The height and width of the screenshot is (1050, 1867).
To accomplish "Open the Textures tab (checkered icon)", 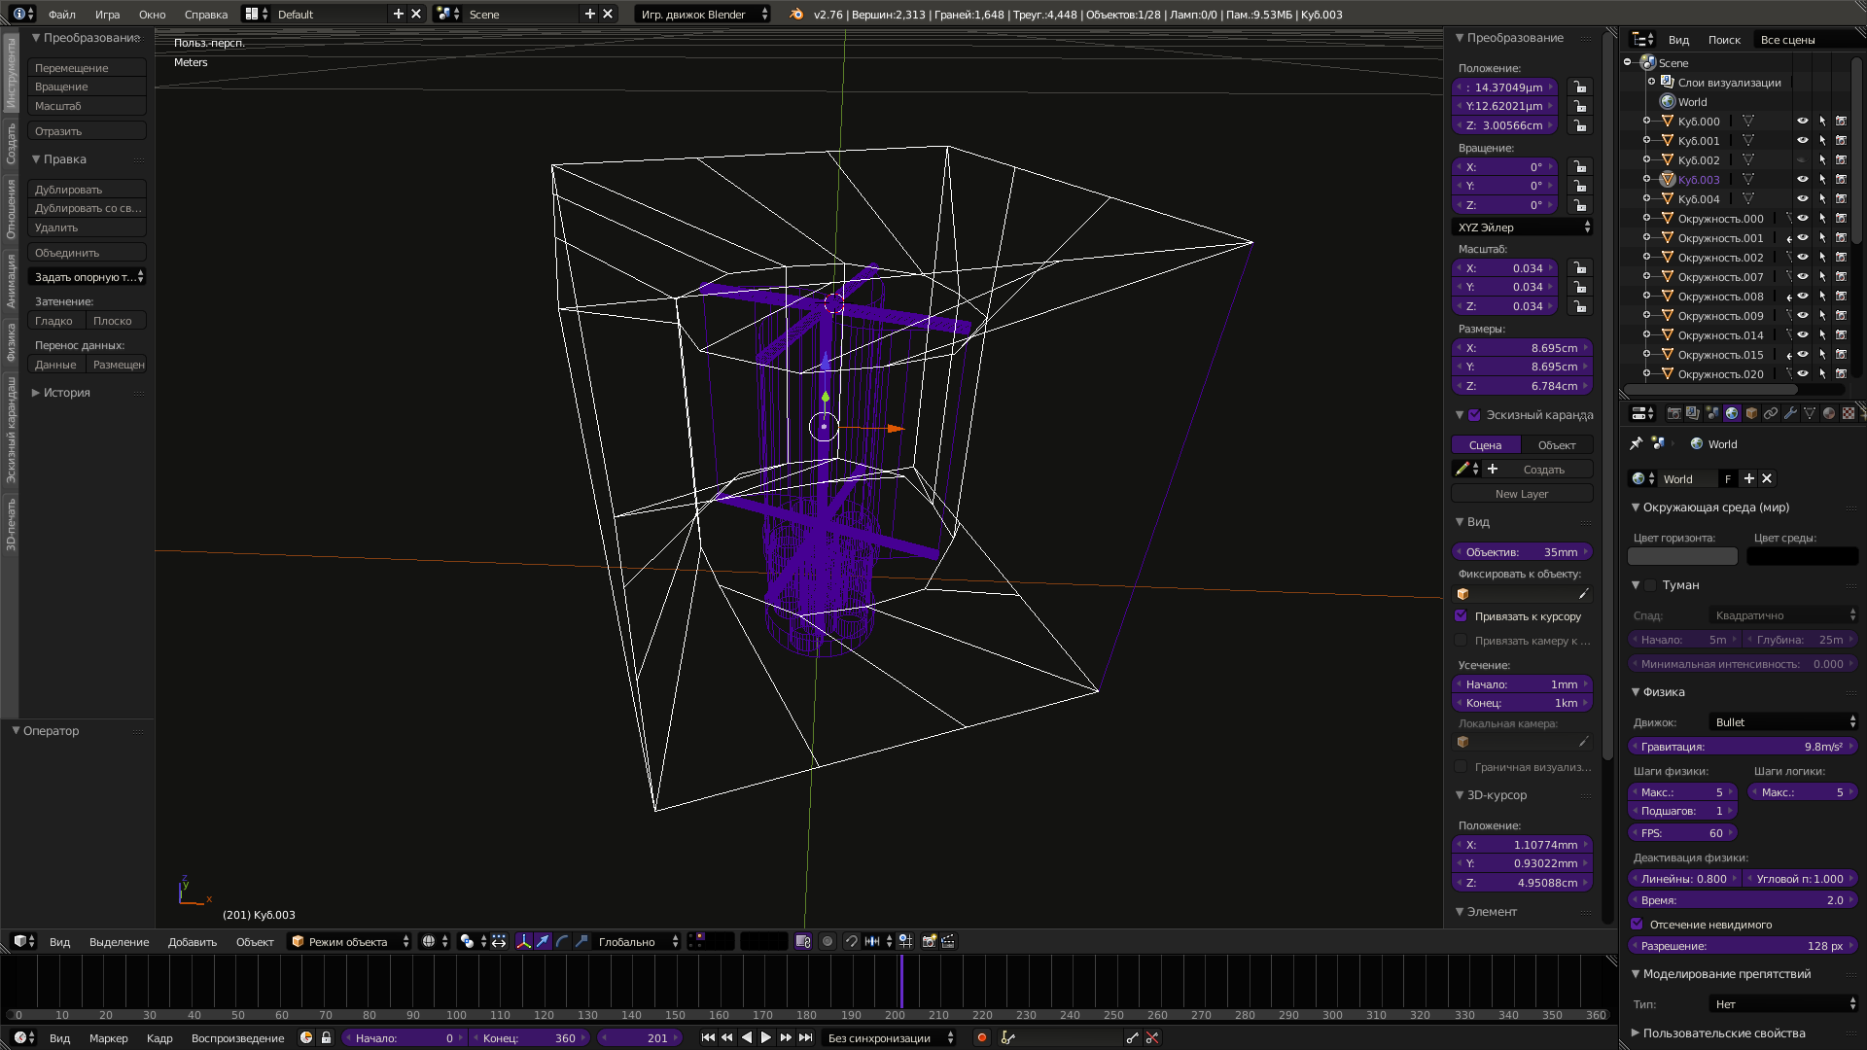I will coord(1848,413).
